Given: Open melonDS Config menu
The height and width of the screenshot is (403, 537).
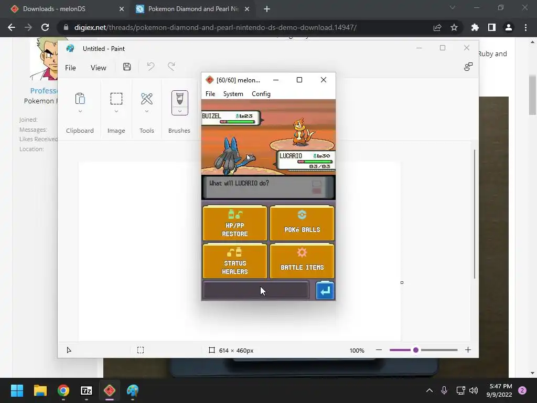Looking at the screenshot, I should (x=261, y=94).
